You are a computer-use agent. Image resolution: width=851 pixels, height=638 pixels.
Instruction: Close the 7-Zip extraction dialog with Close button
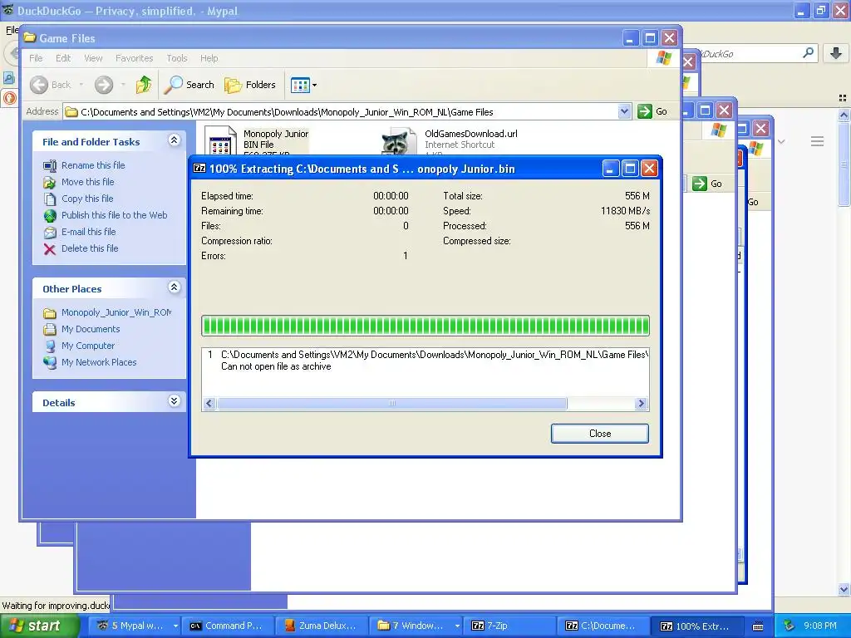click(600, 434)
